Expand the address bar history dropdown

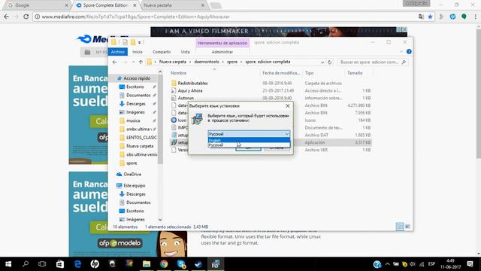tap(322, 62)
